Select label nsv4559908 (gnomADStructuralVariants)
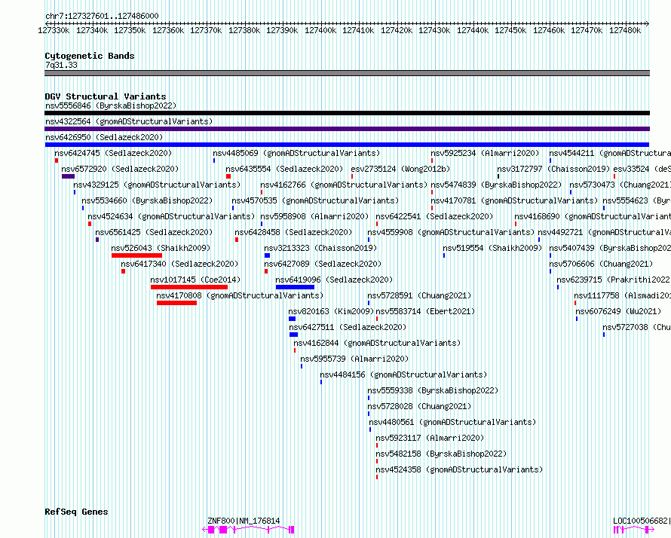 (x=451, y=232)
